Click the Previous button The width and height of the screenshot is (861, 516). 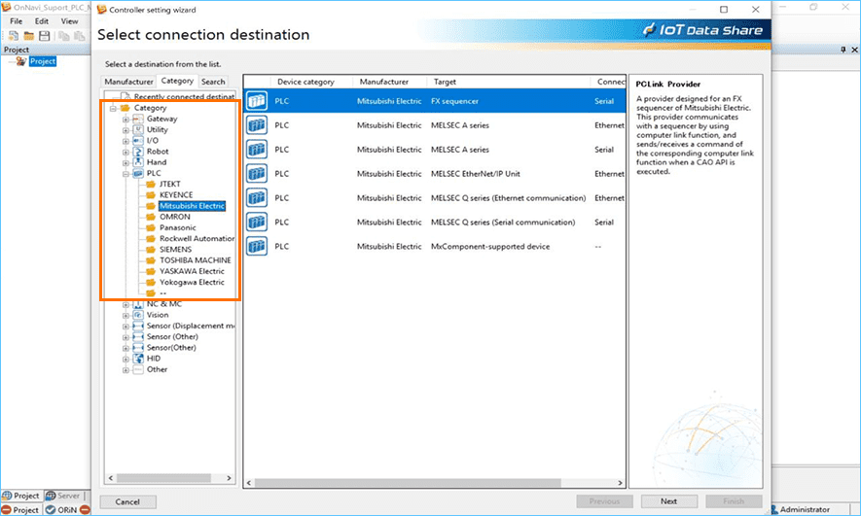pyautogui.click(x=604, y=501)
